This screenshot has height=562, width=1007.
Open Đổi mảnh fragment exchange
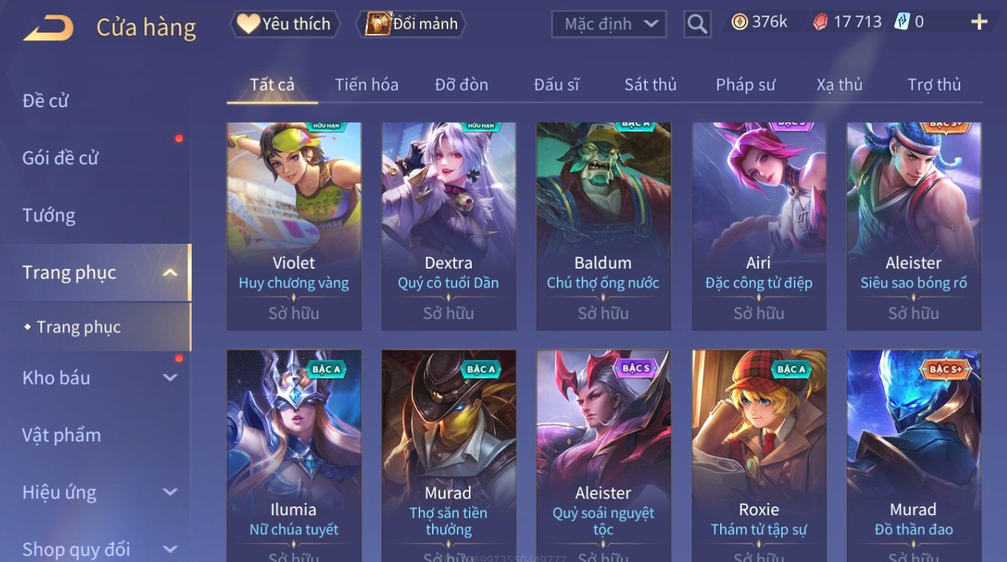tap(412, 24)
